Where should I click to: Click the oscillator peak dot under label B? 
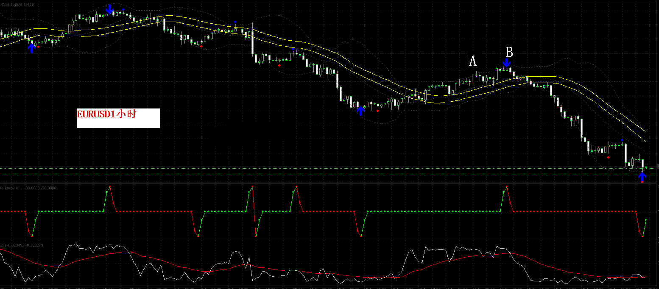pos(507,186)
